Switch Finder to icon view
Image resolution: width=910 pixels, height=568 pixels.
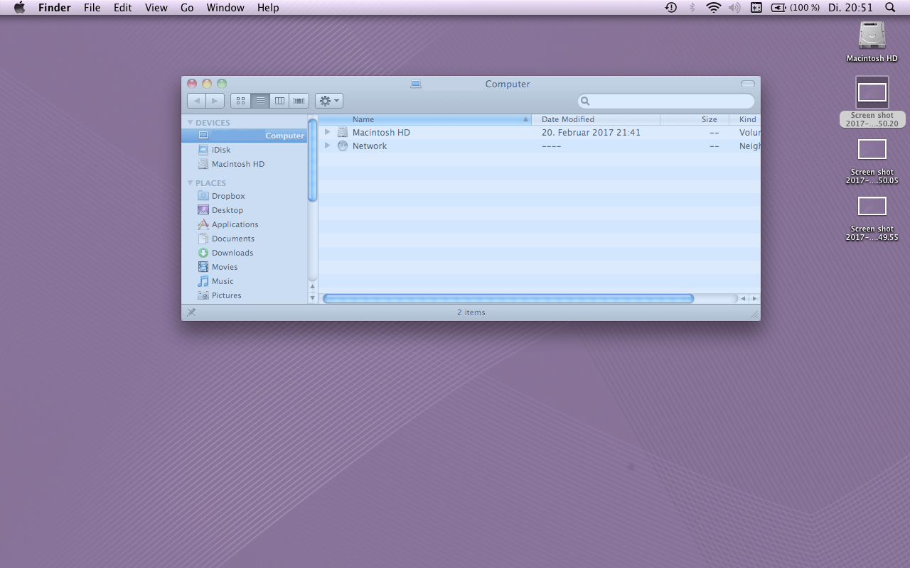tap(240, 101)
